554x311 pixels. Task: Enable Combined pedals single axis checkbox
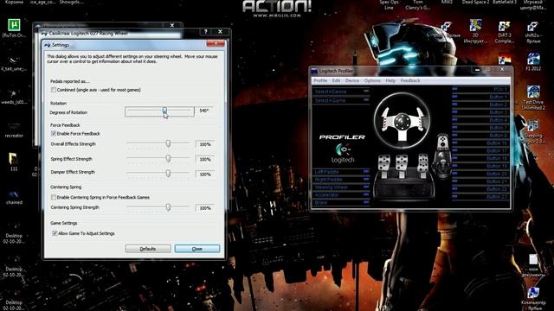tap(54, 90)
